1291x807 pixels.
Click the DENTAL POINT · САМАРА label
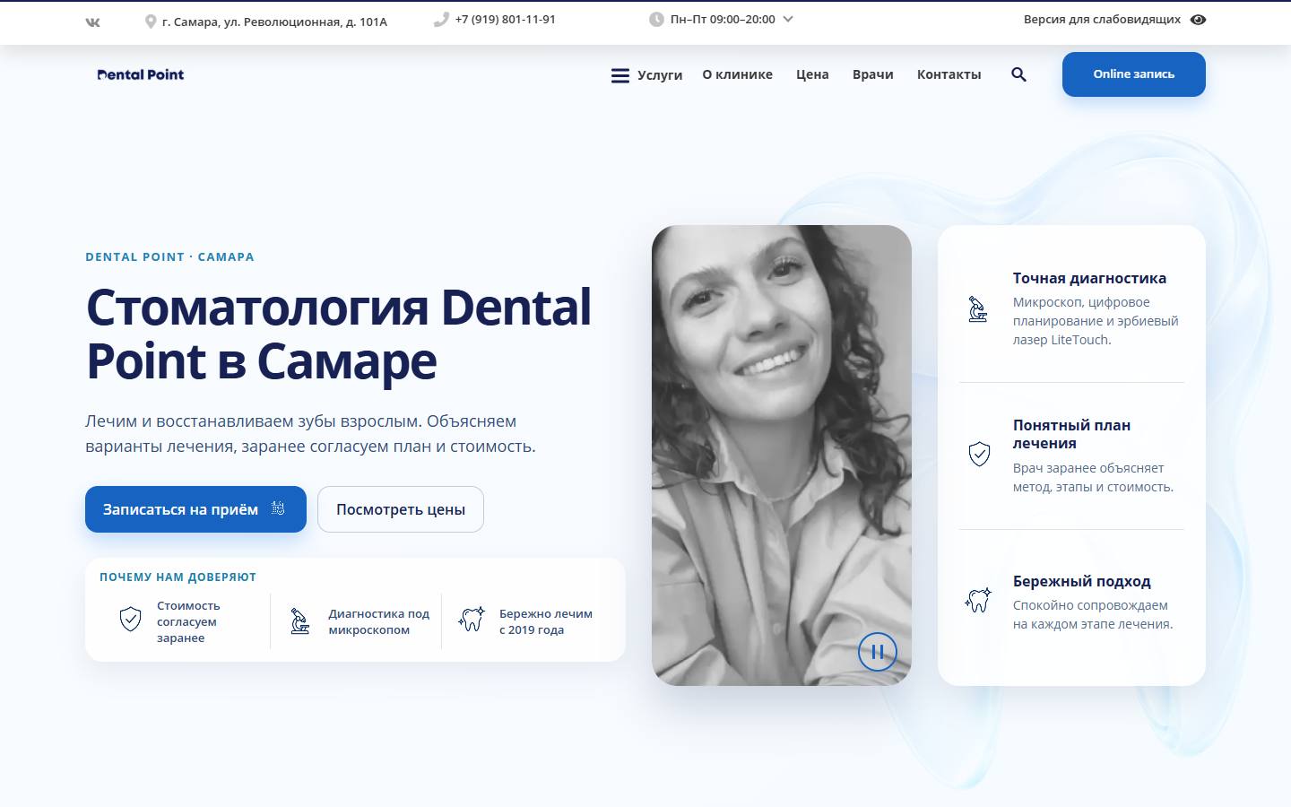169,256
